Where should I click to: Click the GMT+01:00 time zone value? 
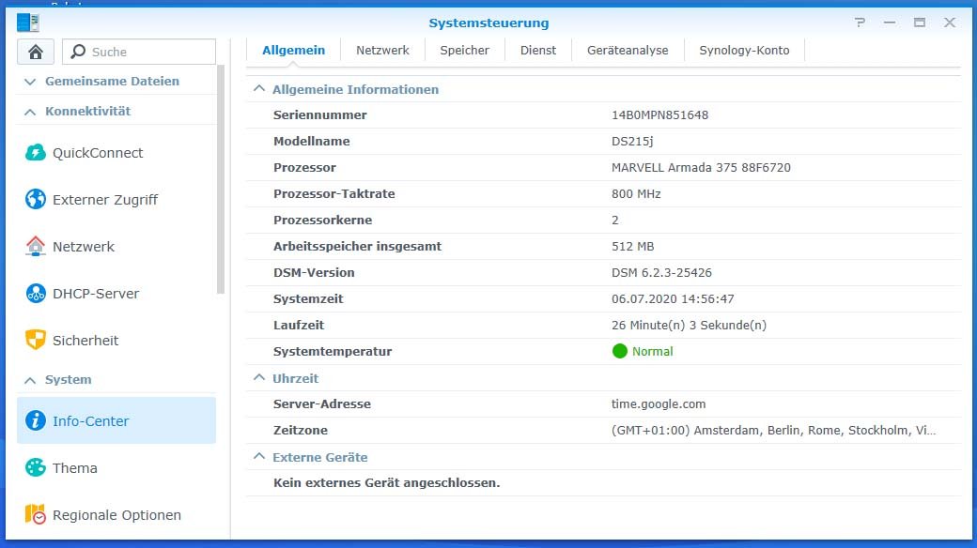point(773,431)
